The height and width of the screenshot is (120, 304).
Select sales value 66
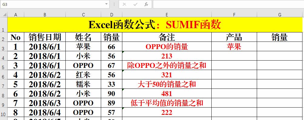pos(111,46)
